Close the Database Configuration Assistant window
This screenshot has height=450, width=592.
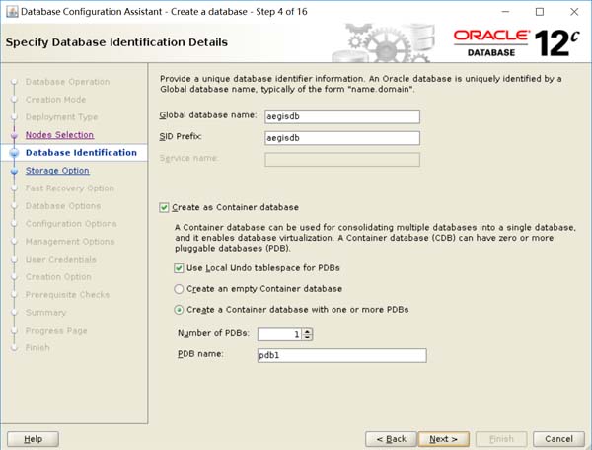(574, 12)
